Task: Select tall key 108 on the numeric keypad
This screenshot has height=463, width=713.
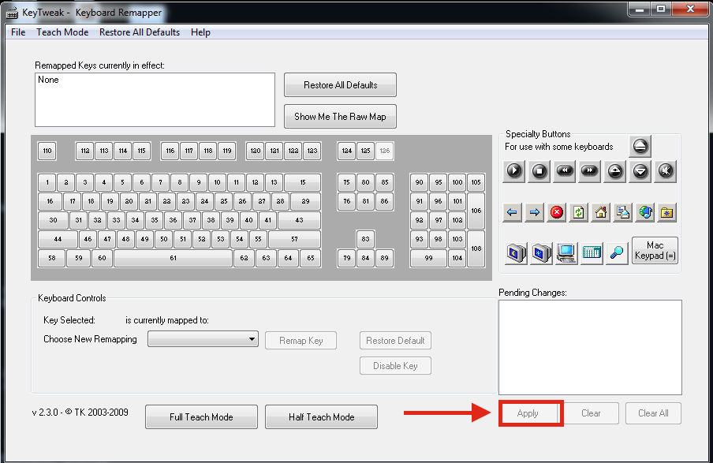Action: (476, 248)
